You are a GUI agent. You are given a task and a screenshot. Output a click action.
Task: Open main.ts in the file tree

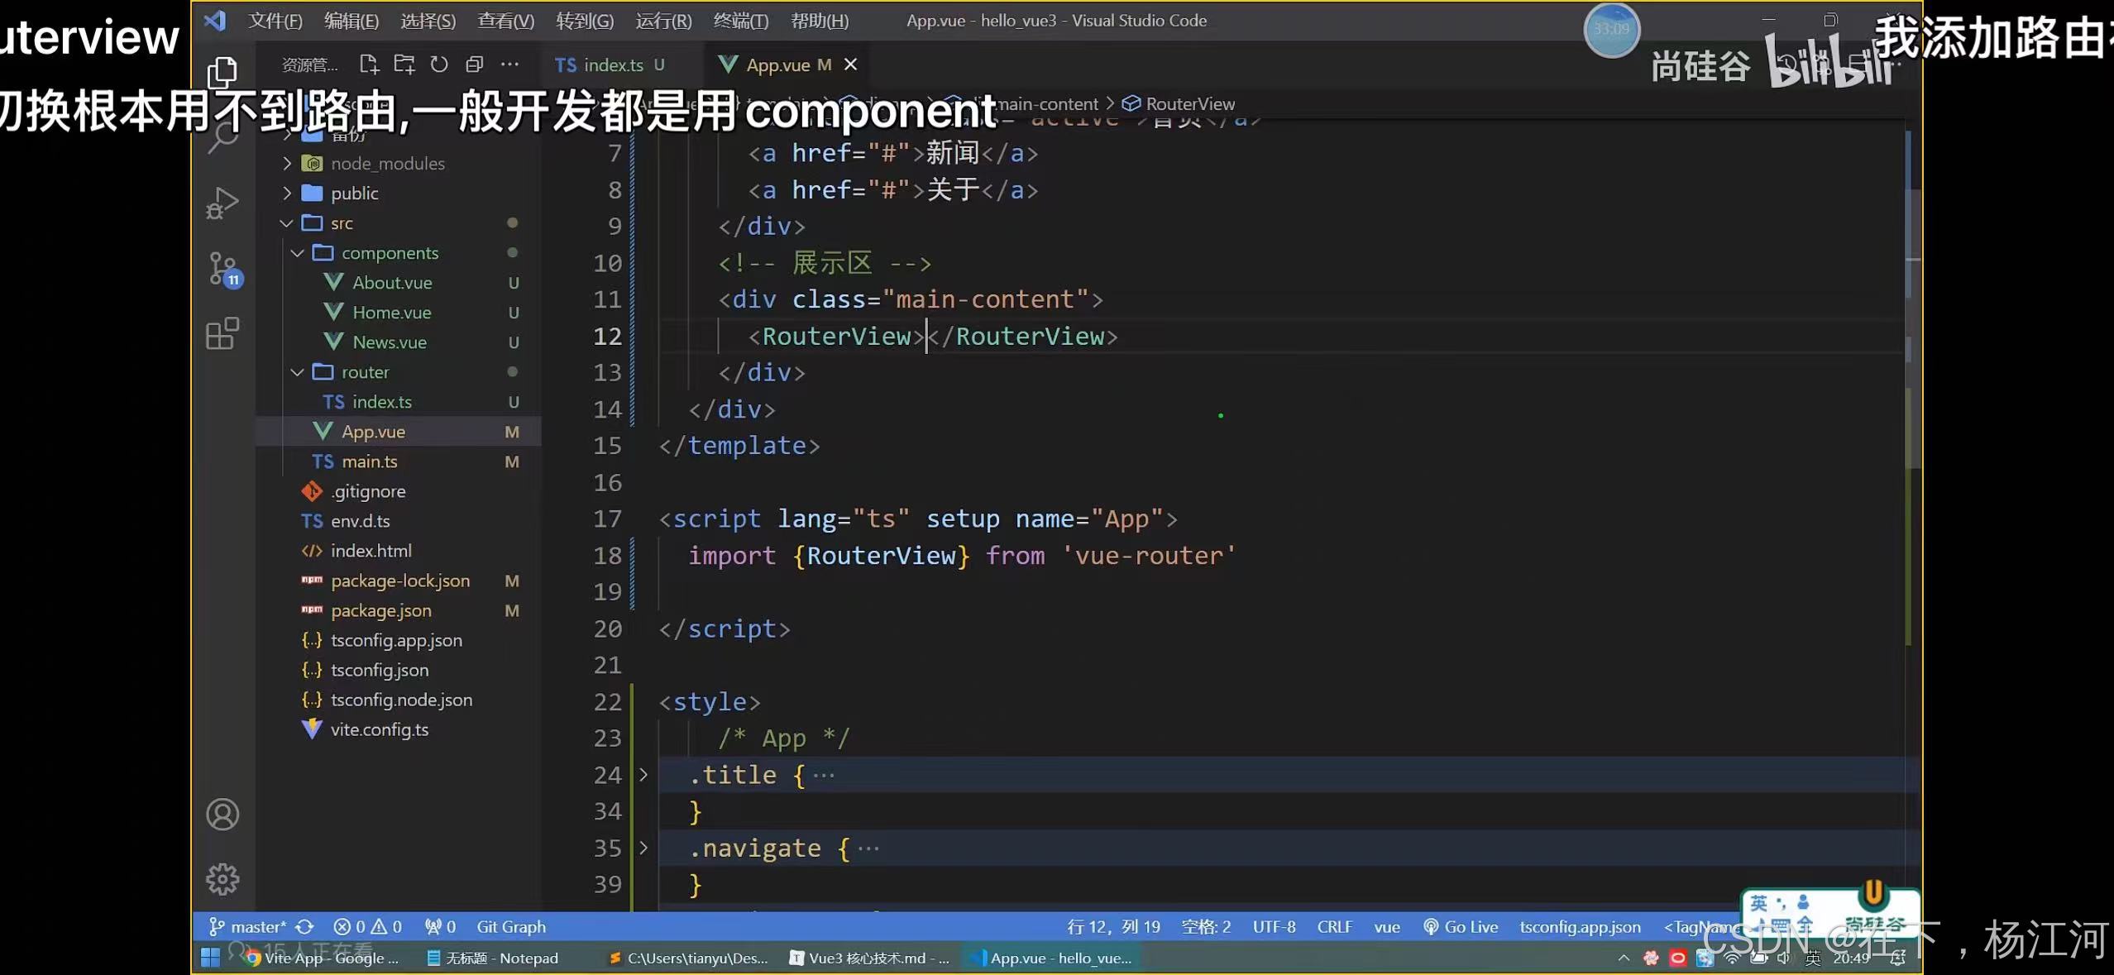coord(399,461)
